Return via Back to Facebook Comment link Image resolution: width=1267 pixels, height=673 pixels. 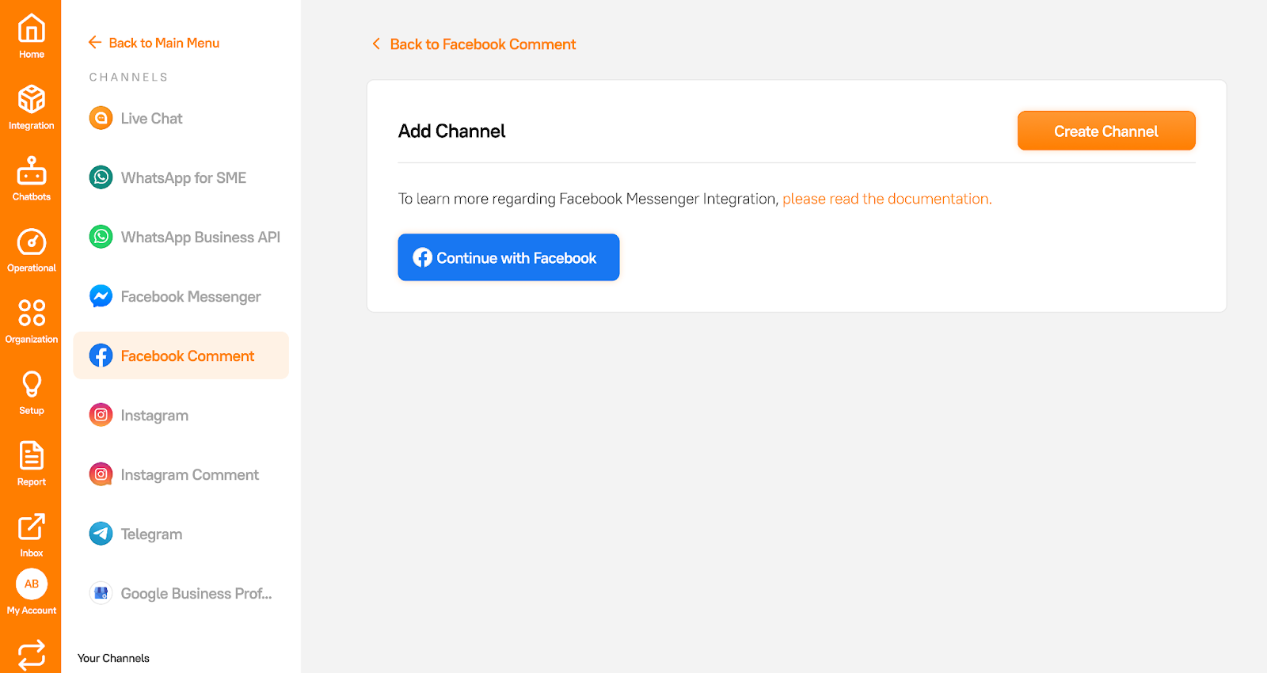point(483,44)
